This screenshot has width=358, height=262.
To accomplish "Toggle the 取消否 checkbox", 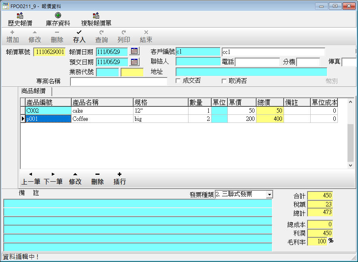I will (224, 81).
